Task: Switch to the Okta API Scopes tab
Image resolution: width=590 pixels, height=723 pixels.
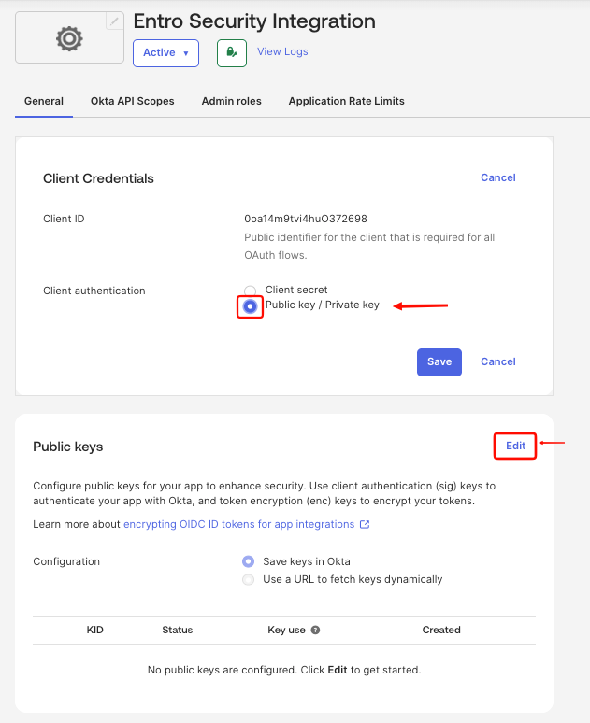Action: 133,101
